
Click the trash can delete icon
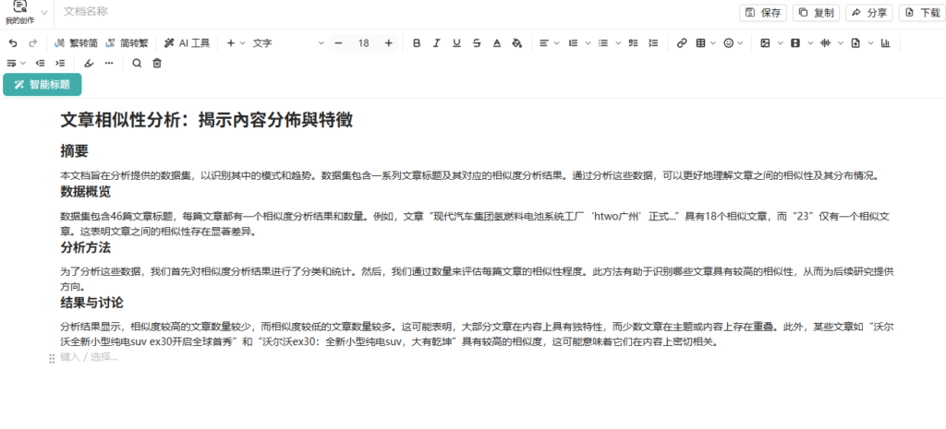[157, 64]
